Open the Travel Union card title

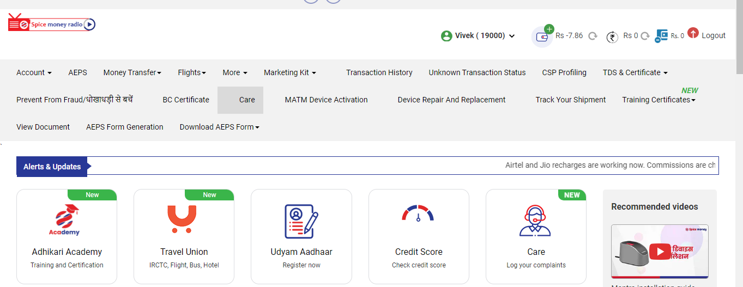184,252
